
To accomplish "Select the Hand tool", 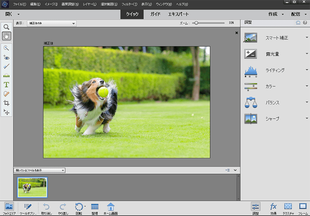I will [7, 35].
